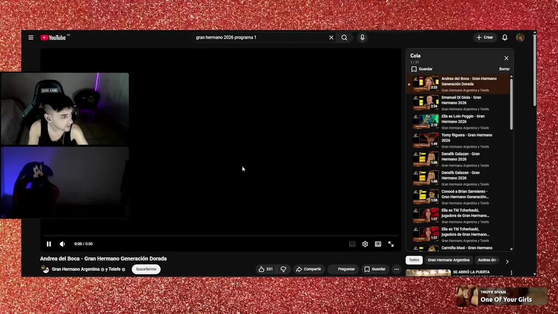Play Tomy Riguera queue video

point(458,140)
